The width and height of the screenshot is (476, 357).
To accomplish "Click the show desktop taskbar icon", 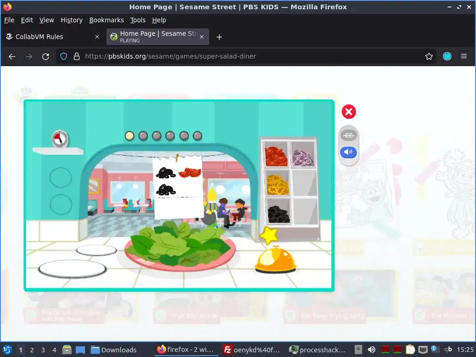I will 80,350.
